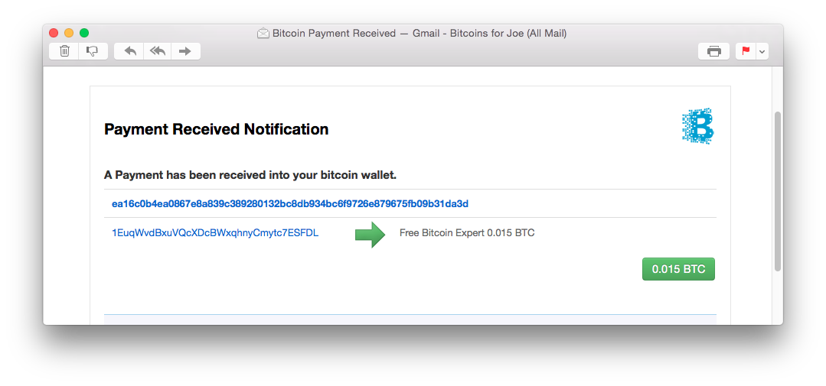Click the green right-pointing arrow graphic

point(371,235)
